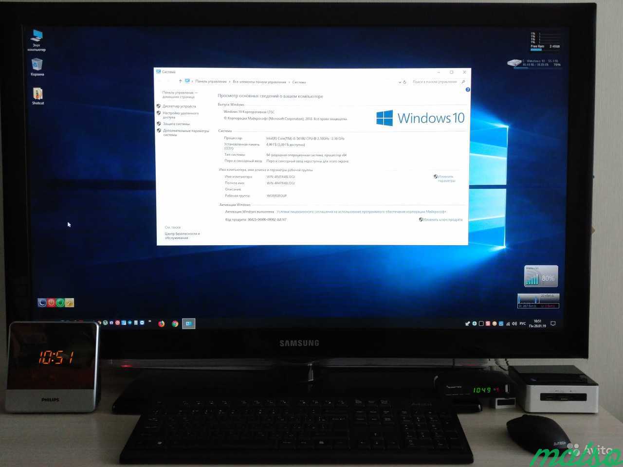
Task: Click the red power-off gadget button
Action: coord(52,303)
